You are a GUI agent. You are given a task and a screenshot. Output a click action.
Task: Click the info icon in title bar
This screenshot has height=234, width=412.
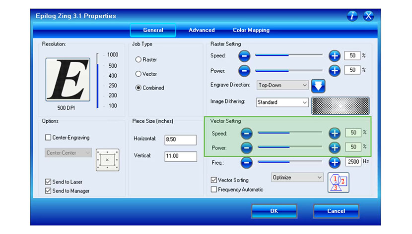tap(352, 16)
